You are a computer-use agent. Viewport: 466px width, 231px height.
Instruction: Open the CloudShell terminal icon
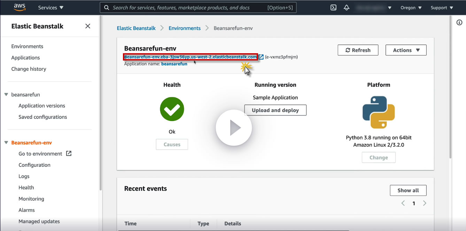click(x=333, y=8)
